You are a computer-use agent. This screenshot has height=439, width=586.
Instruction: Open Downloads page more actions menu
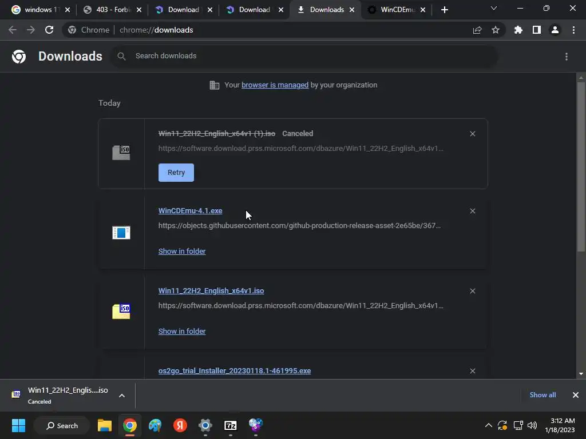pos(567,57)
